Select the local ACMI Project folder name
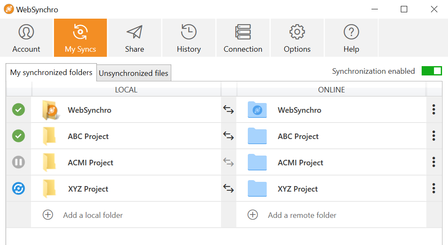Image resolution: width=448 pixels, height=245 pixels. (x=91, y=163)
